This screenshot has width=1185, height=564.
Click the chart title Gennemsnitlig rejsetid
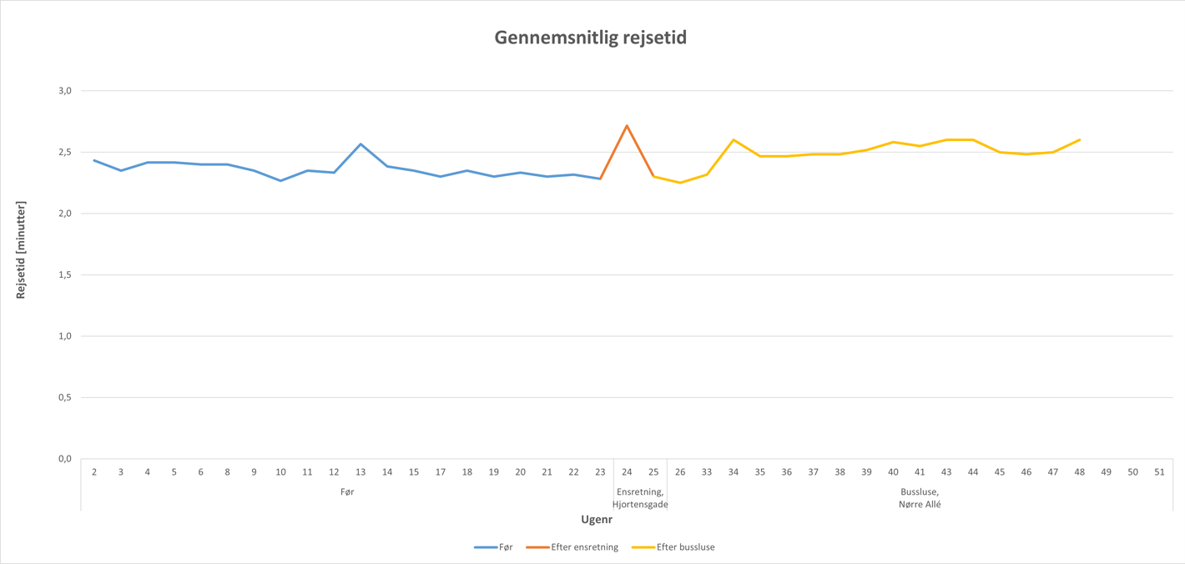coord(591,38)
